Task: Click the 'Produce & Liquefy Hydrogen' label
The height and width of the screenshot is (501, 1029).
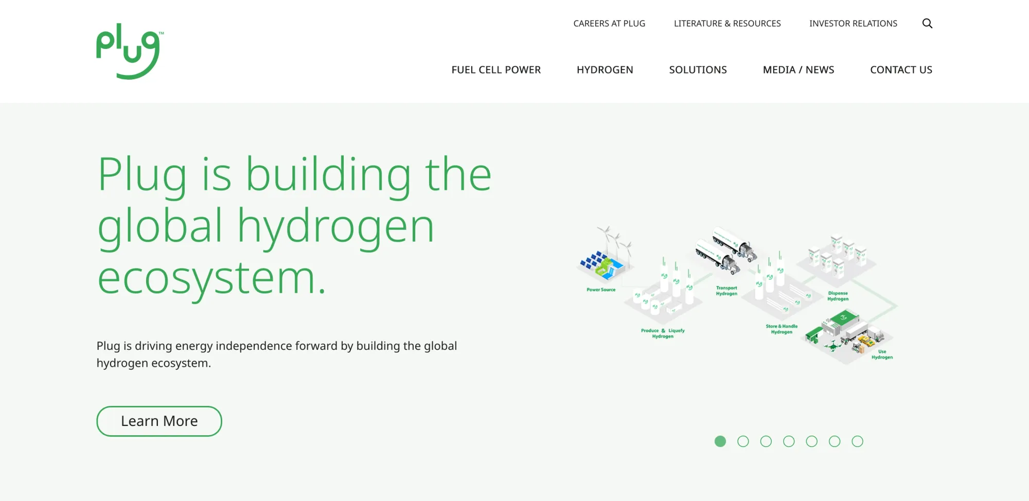Action: 663,333
